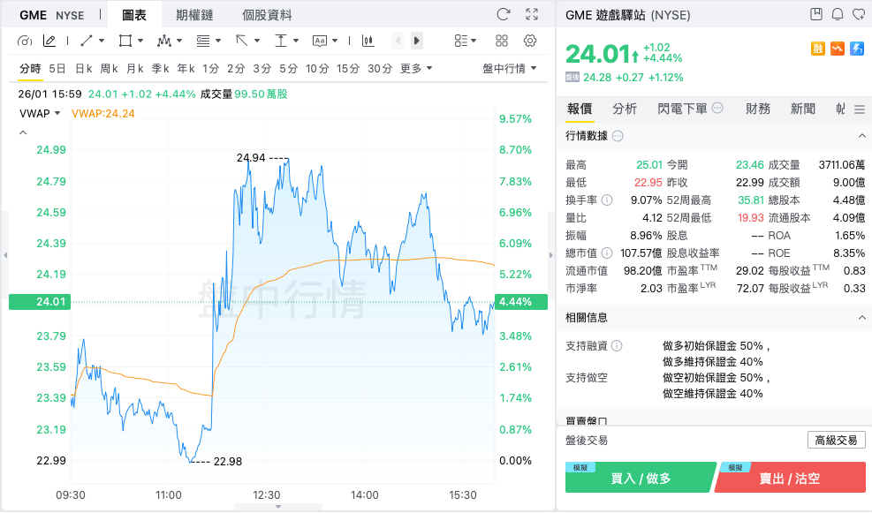This screenshot has height=513, width=872.
Task: Switch to the 分析 tab
Action: click(625, 109)
